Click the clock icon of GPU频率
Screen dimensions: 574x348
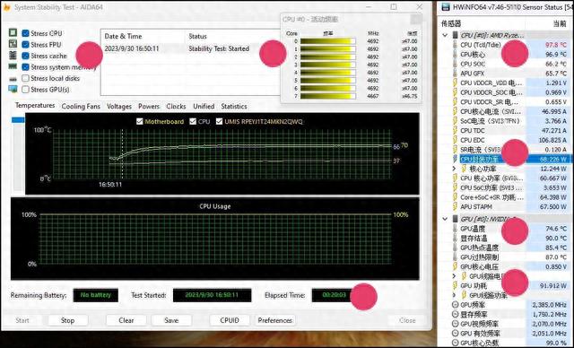tap(455, 304)
